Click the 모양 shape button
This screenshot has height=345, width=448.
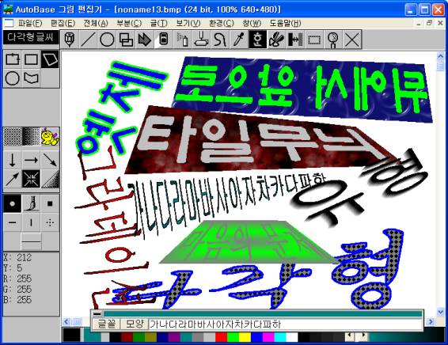coord(135,324)
